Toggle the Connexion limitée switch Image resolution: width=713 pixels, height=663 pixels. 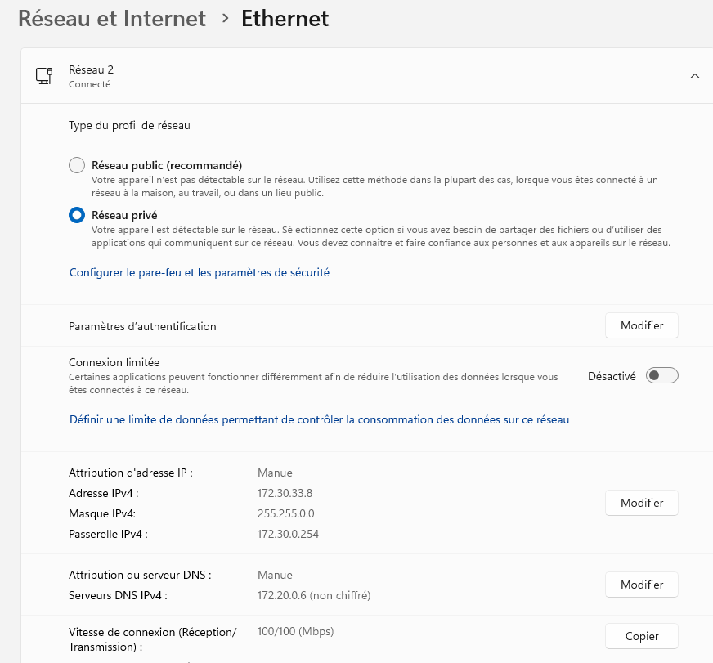pos(661,376)
